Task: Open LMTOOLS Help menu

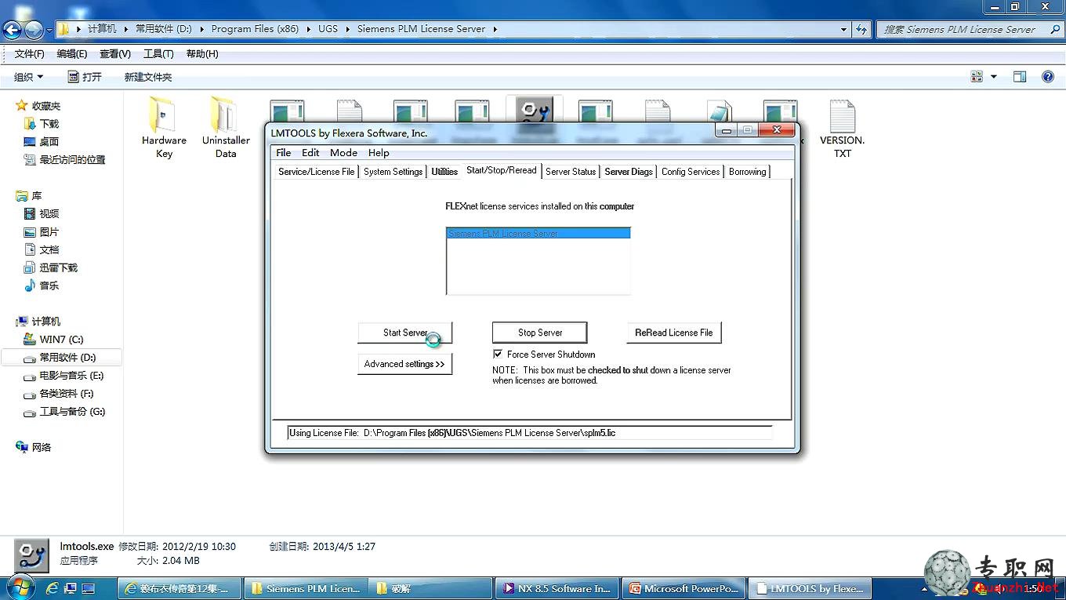Action: tap(379, 153)
